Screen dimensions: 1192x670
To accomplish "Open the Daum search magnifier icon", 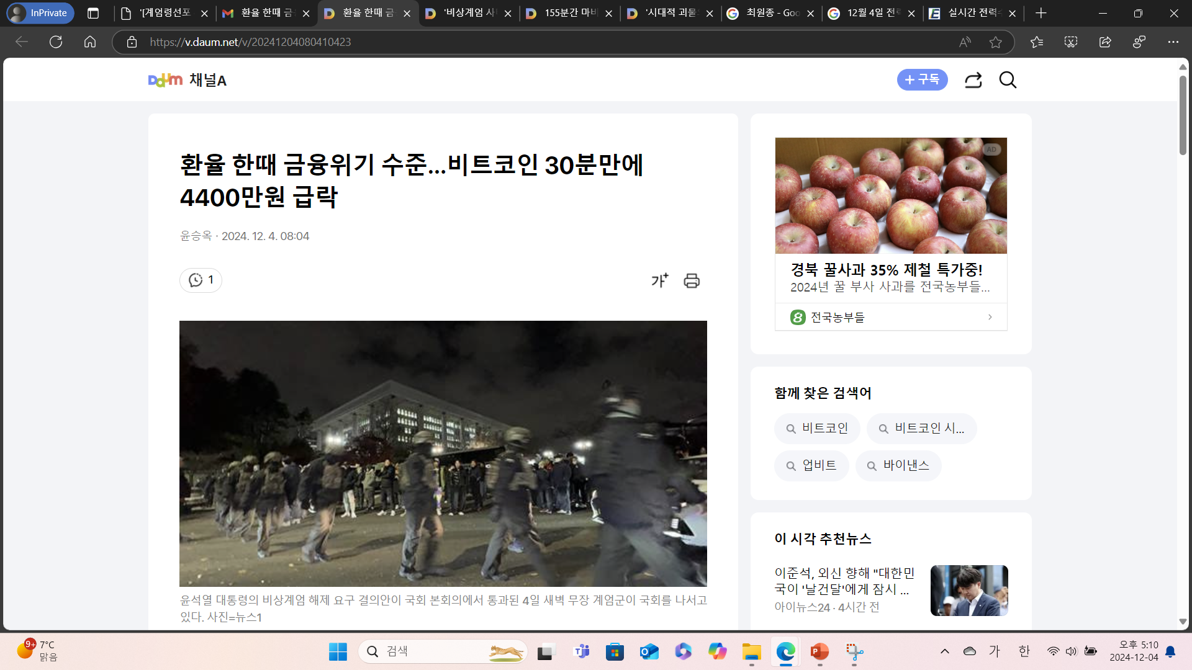I will coord(1008,80).
